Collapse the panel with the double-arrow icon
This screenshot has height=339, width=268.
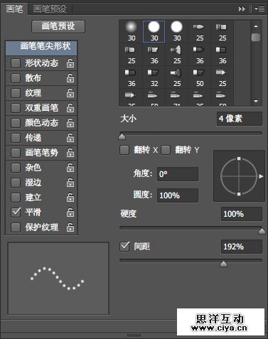242,9
